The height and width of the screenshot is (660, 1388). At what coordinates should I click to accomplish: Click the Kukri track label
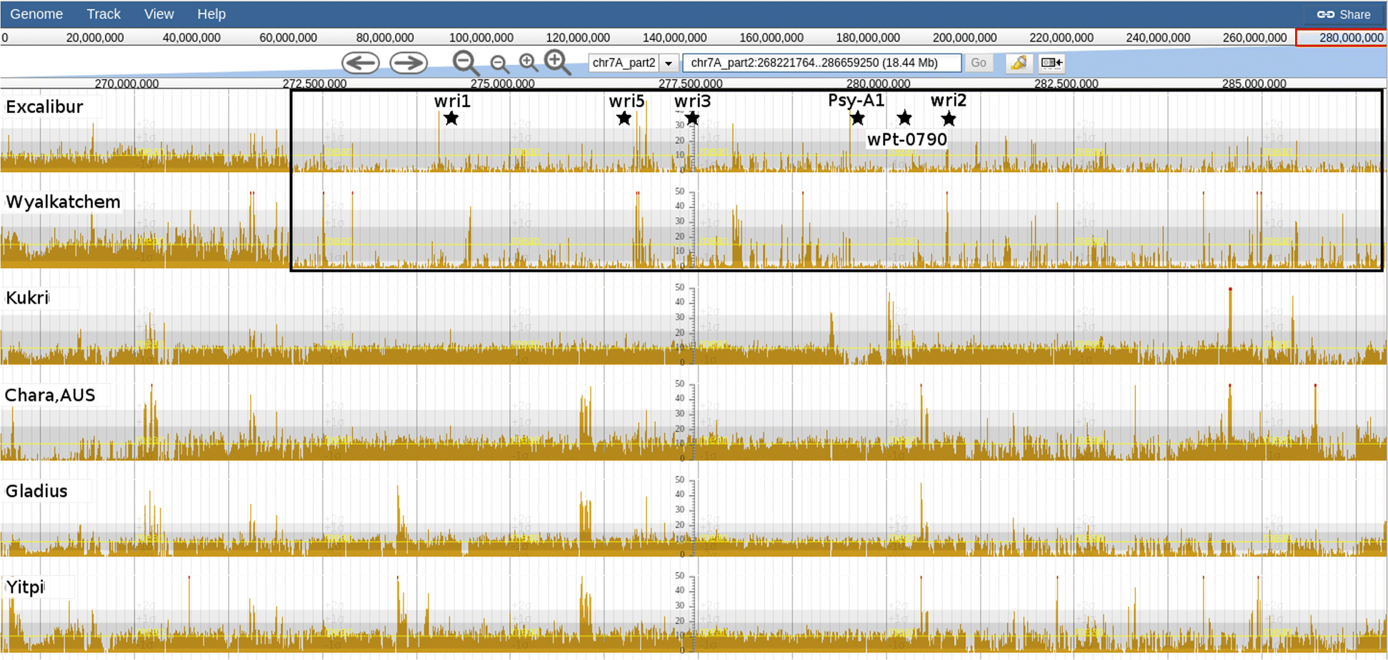27,298
